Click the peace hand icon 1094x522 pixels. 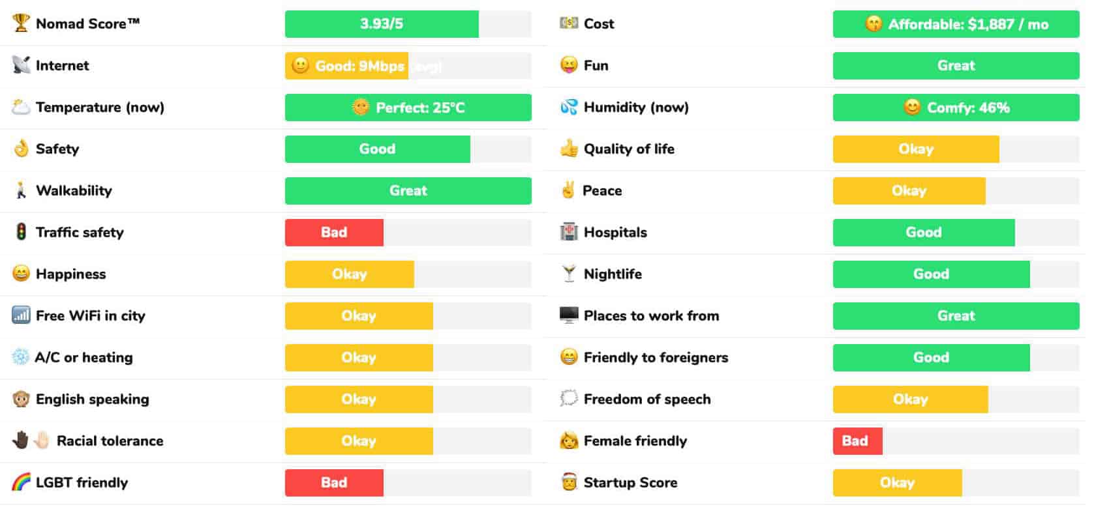(x=568, y=190)
